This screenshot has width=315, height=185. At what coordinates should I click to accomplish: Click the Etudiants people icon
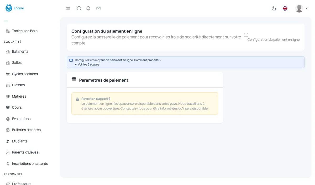tap(8, 141)
